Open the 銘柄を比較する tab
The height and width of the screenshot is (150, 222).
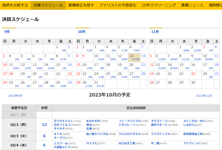(x=15, y=5)
